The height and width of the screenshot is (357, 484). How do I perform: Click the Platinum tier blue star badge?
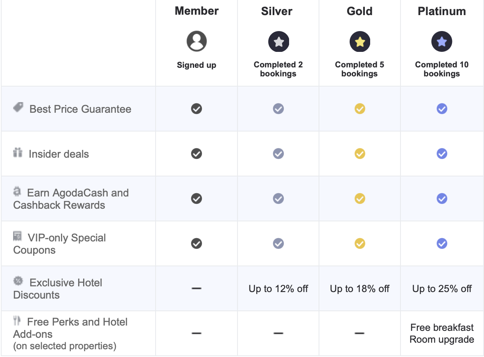pyautogui.click(x=442, y=42)
